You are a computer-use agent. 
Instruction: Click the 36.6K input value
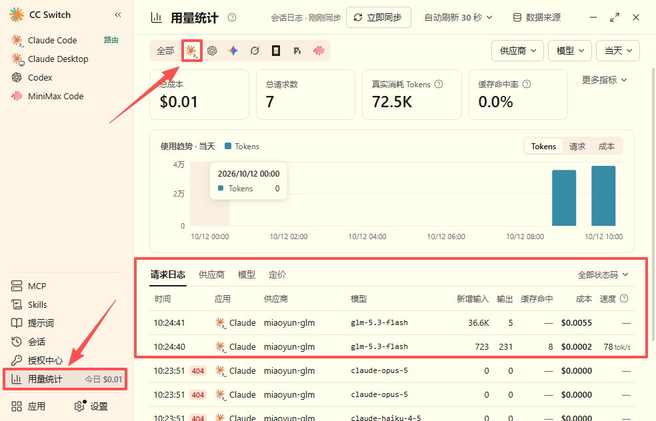(479, 323)
